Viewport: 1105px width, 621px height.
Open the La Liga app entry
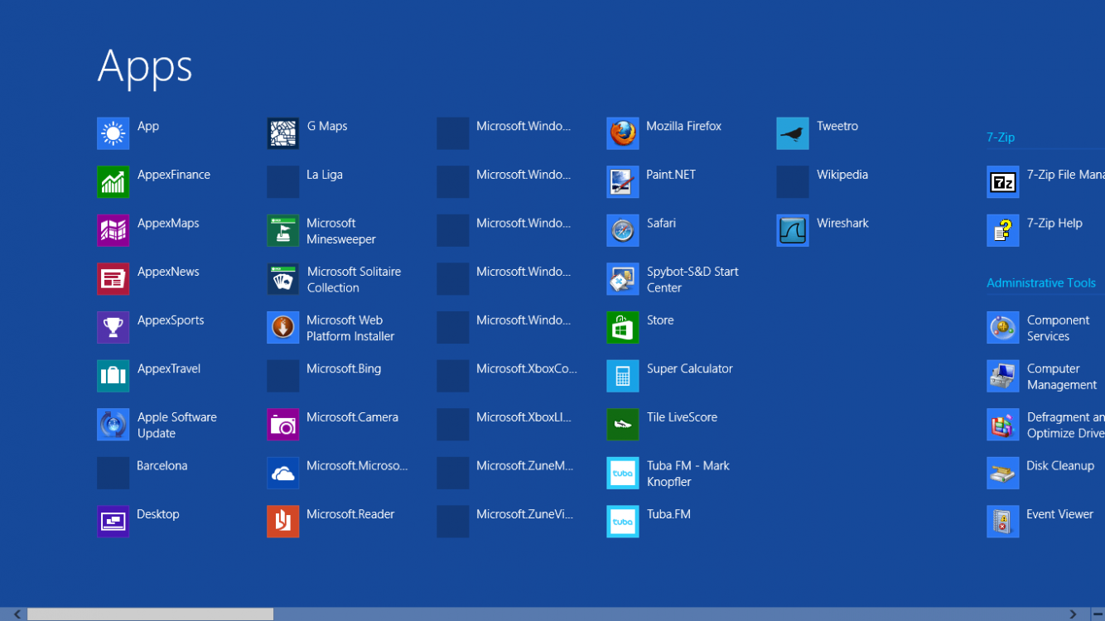(x=305, y=182)
